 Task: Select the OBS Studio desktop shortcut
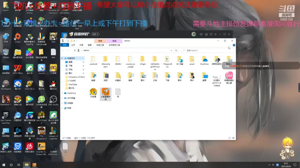[53, 100]
